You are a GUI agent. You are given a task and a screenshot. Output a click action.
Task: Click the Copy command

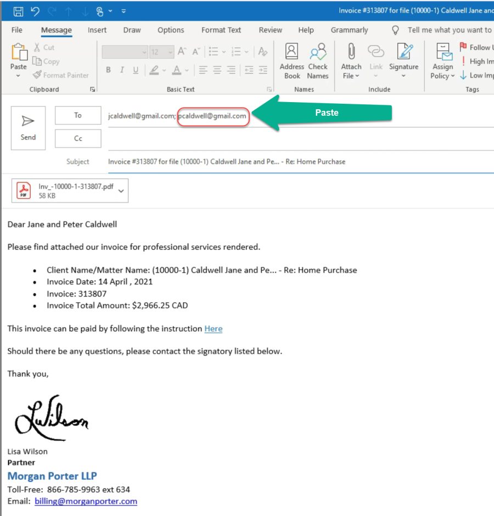point(46,61)
